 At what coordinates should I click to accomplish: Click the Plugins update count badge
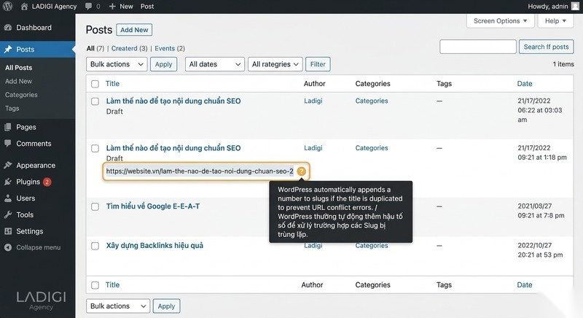[x=47, y=182]
